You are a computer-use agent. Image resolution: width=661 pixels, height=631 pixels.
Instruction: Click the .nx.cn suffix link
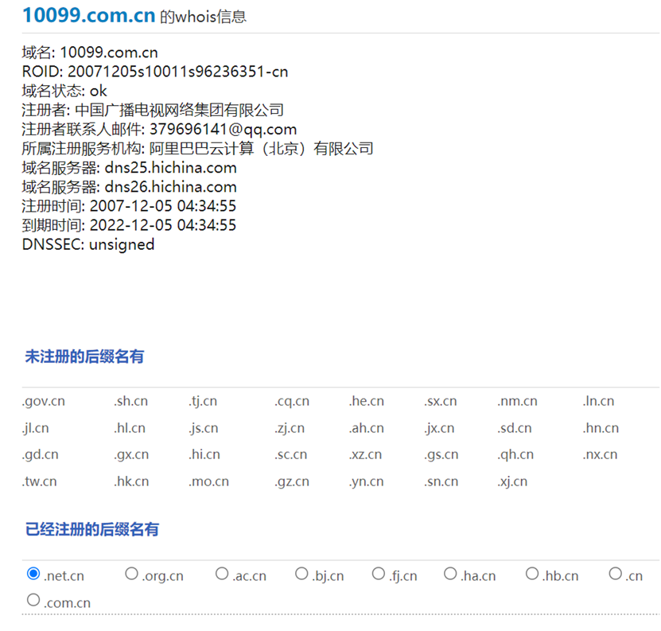pos(601,454)
